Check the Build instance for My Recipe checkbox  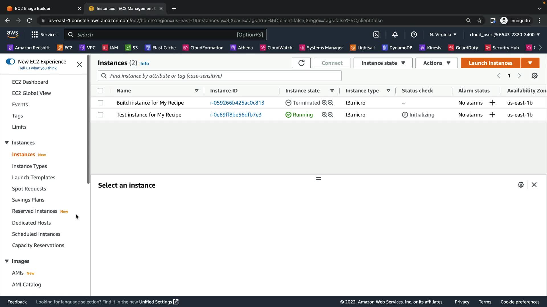coord(100,103)
